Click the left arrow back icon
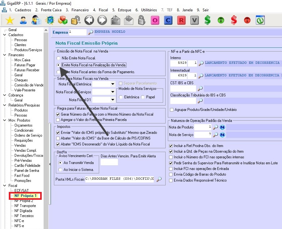The height and width of the screenshot is (229, 282). coord(89,20)
